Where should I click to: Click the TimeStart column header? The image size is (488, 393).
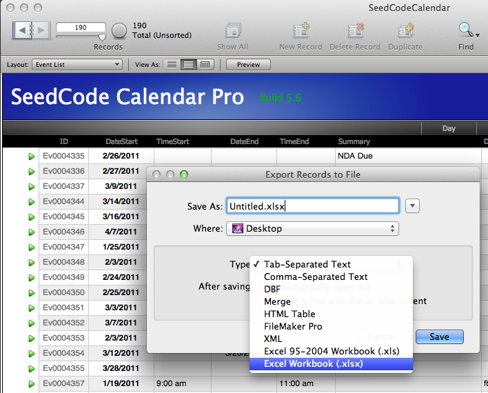click(x=173, y=141)
